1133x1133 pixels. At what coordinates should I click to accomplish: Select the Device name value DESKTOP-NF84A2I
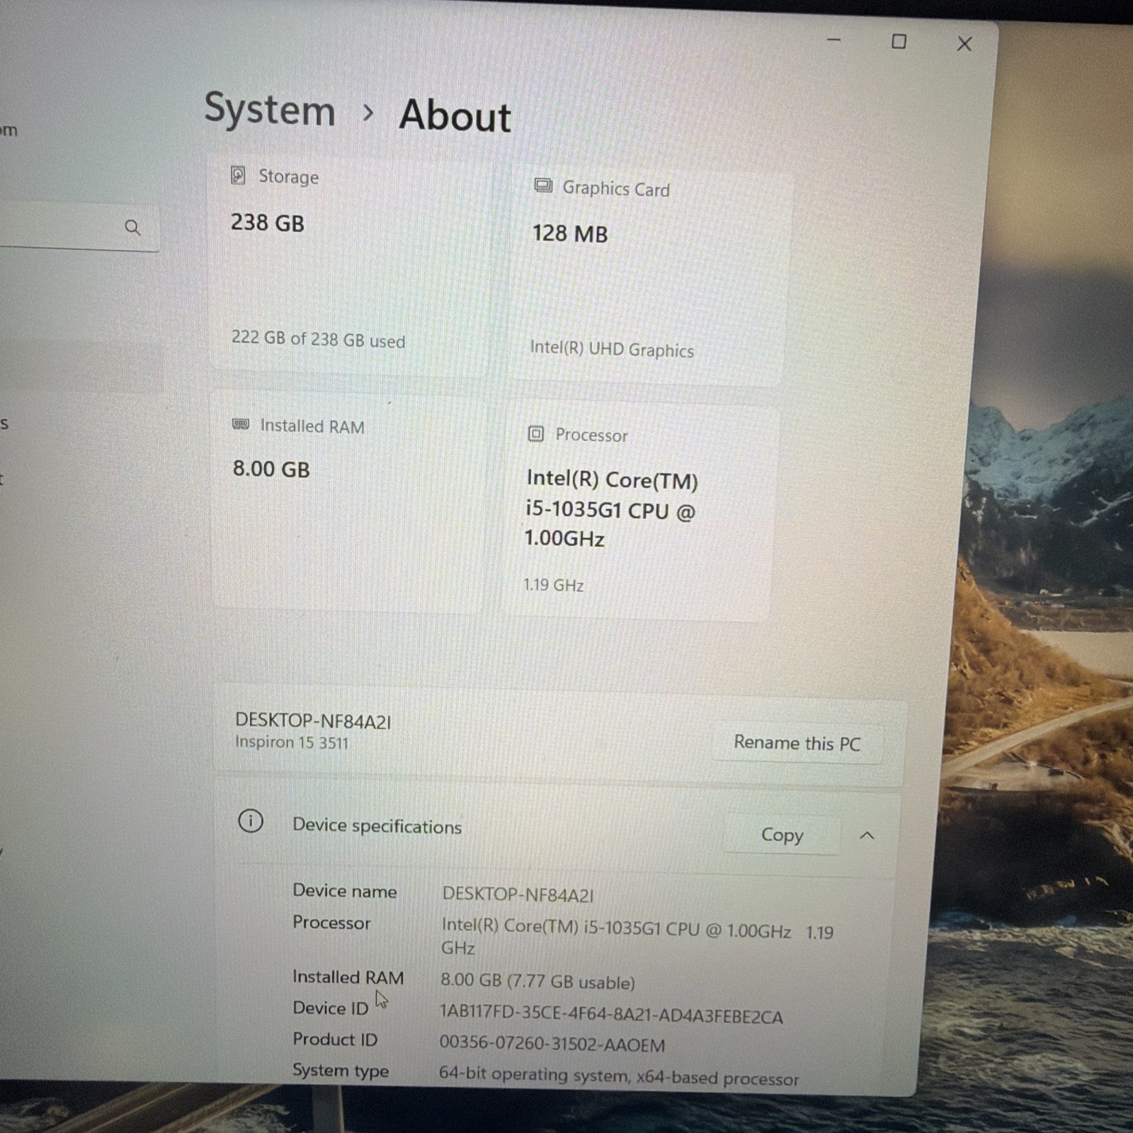pos(518,894)
